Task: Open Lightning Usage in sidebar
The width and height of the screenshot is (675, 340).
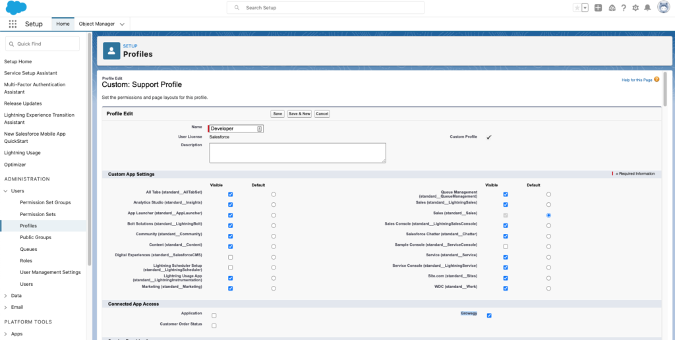Action: 22,153
